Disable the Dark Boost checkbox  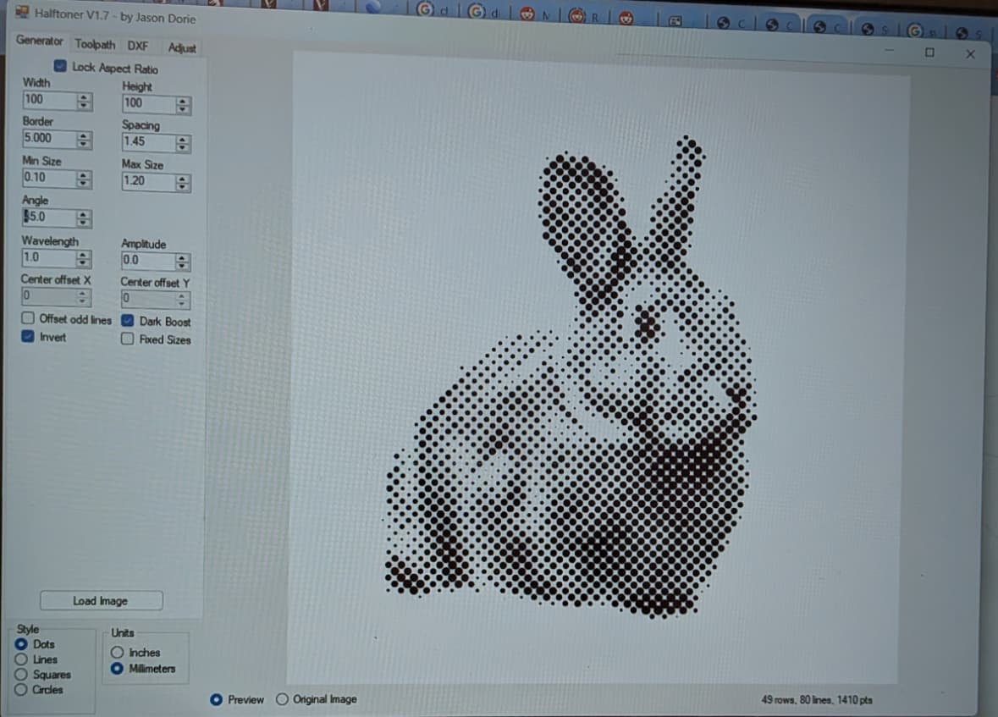coord(127,321)
